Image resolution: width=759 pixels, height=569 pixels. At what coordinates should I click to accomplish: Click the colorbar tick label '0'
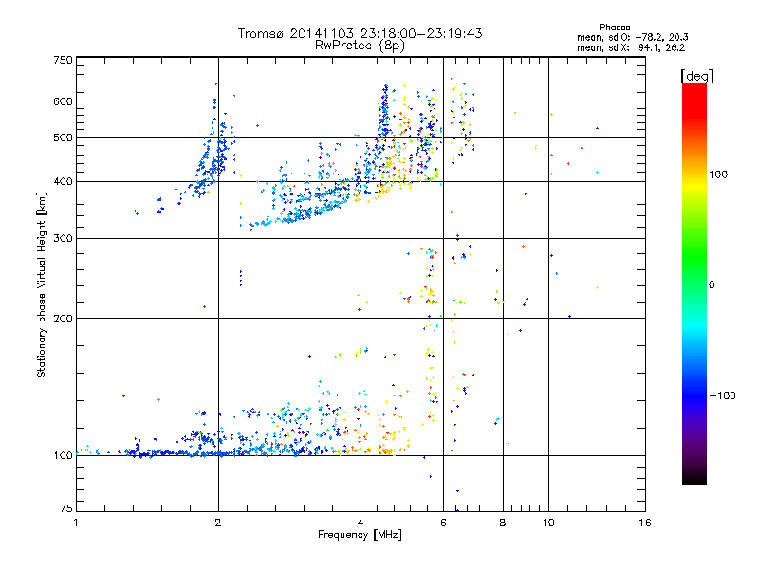pos(712,285)
